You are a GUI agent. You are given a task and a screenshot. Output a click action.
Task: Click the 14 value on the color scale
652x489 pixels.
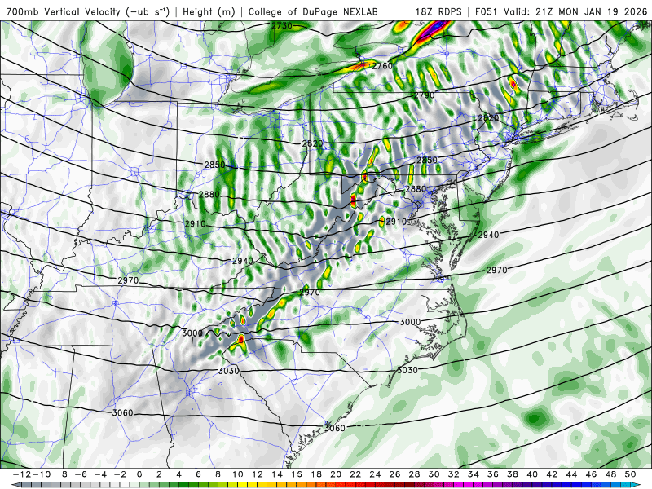[277, 474]
